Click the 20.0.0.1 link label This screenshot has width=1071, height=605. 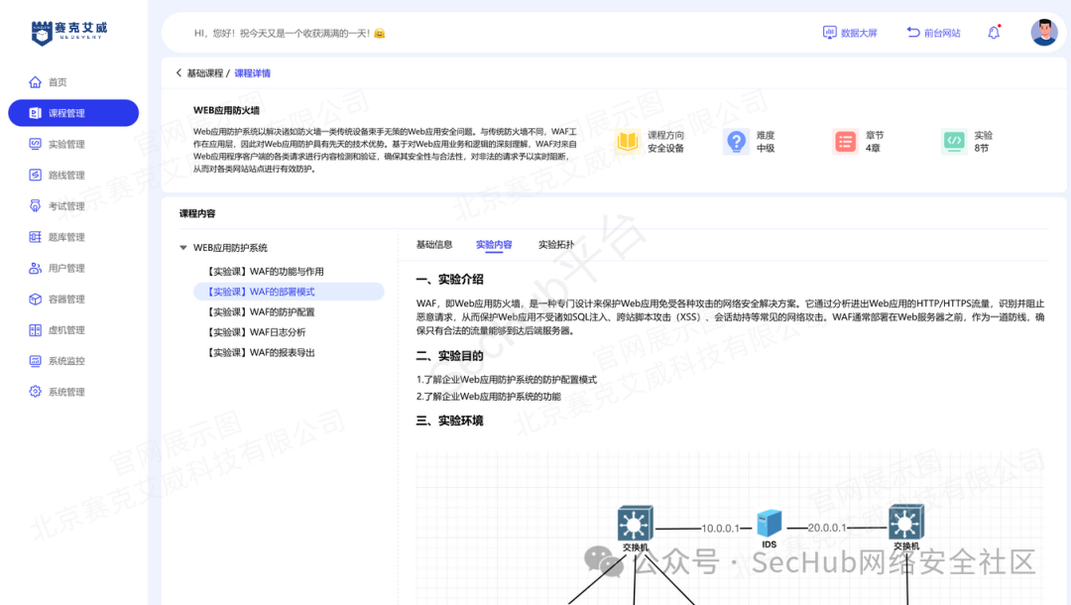pos(826,528)
